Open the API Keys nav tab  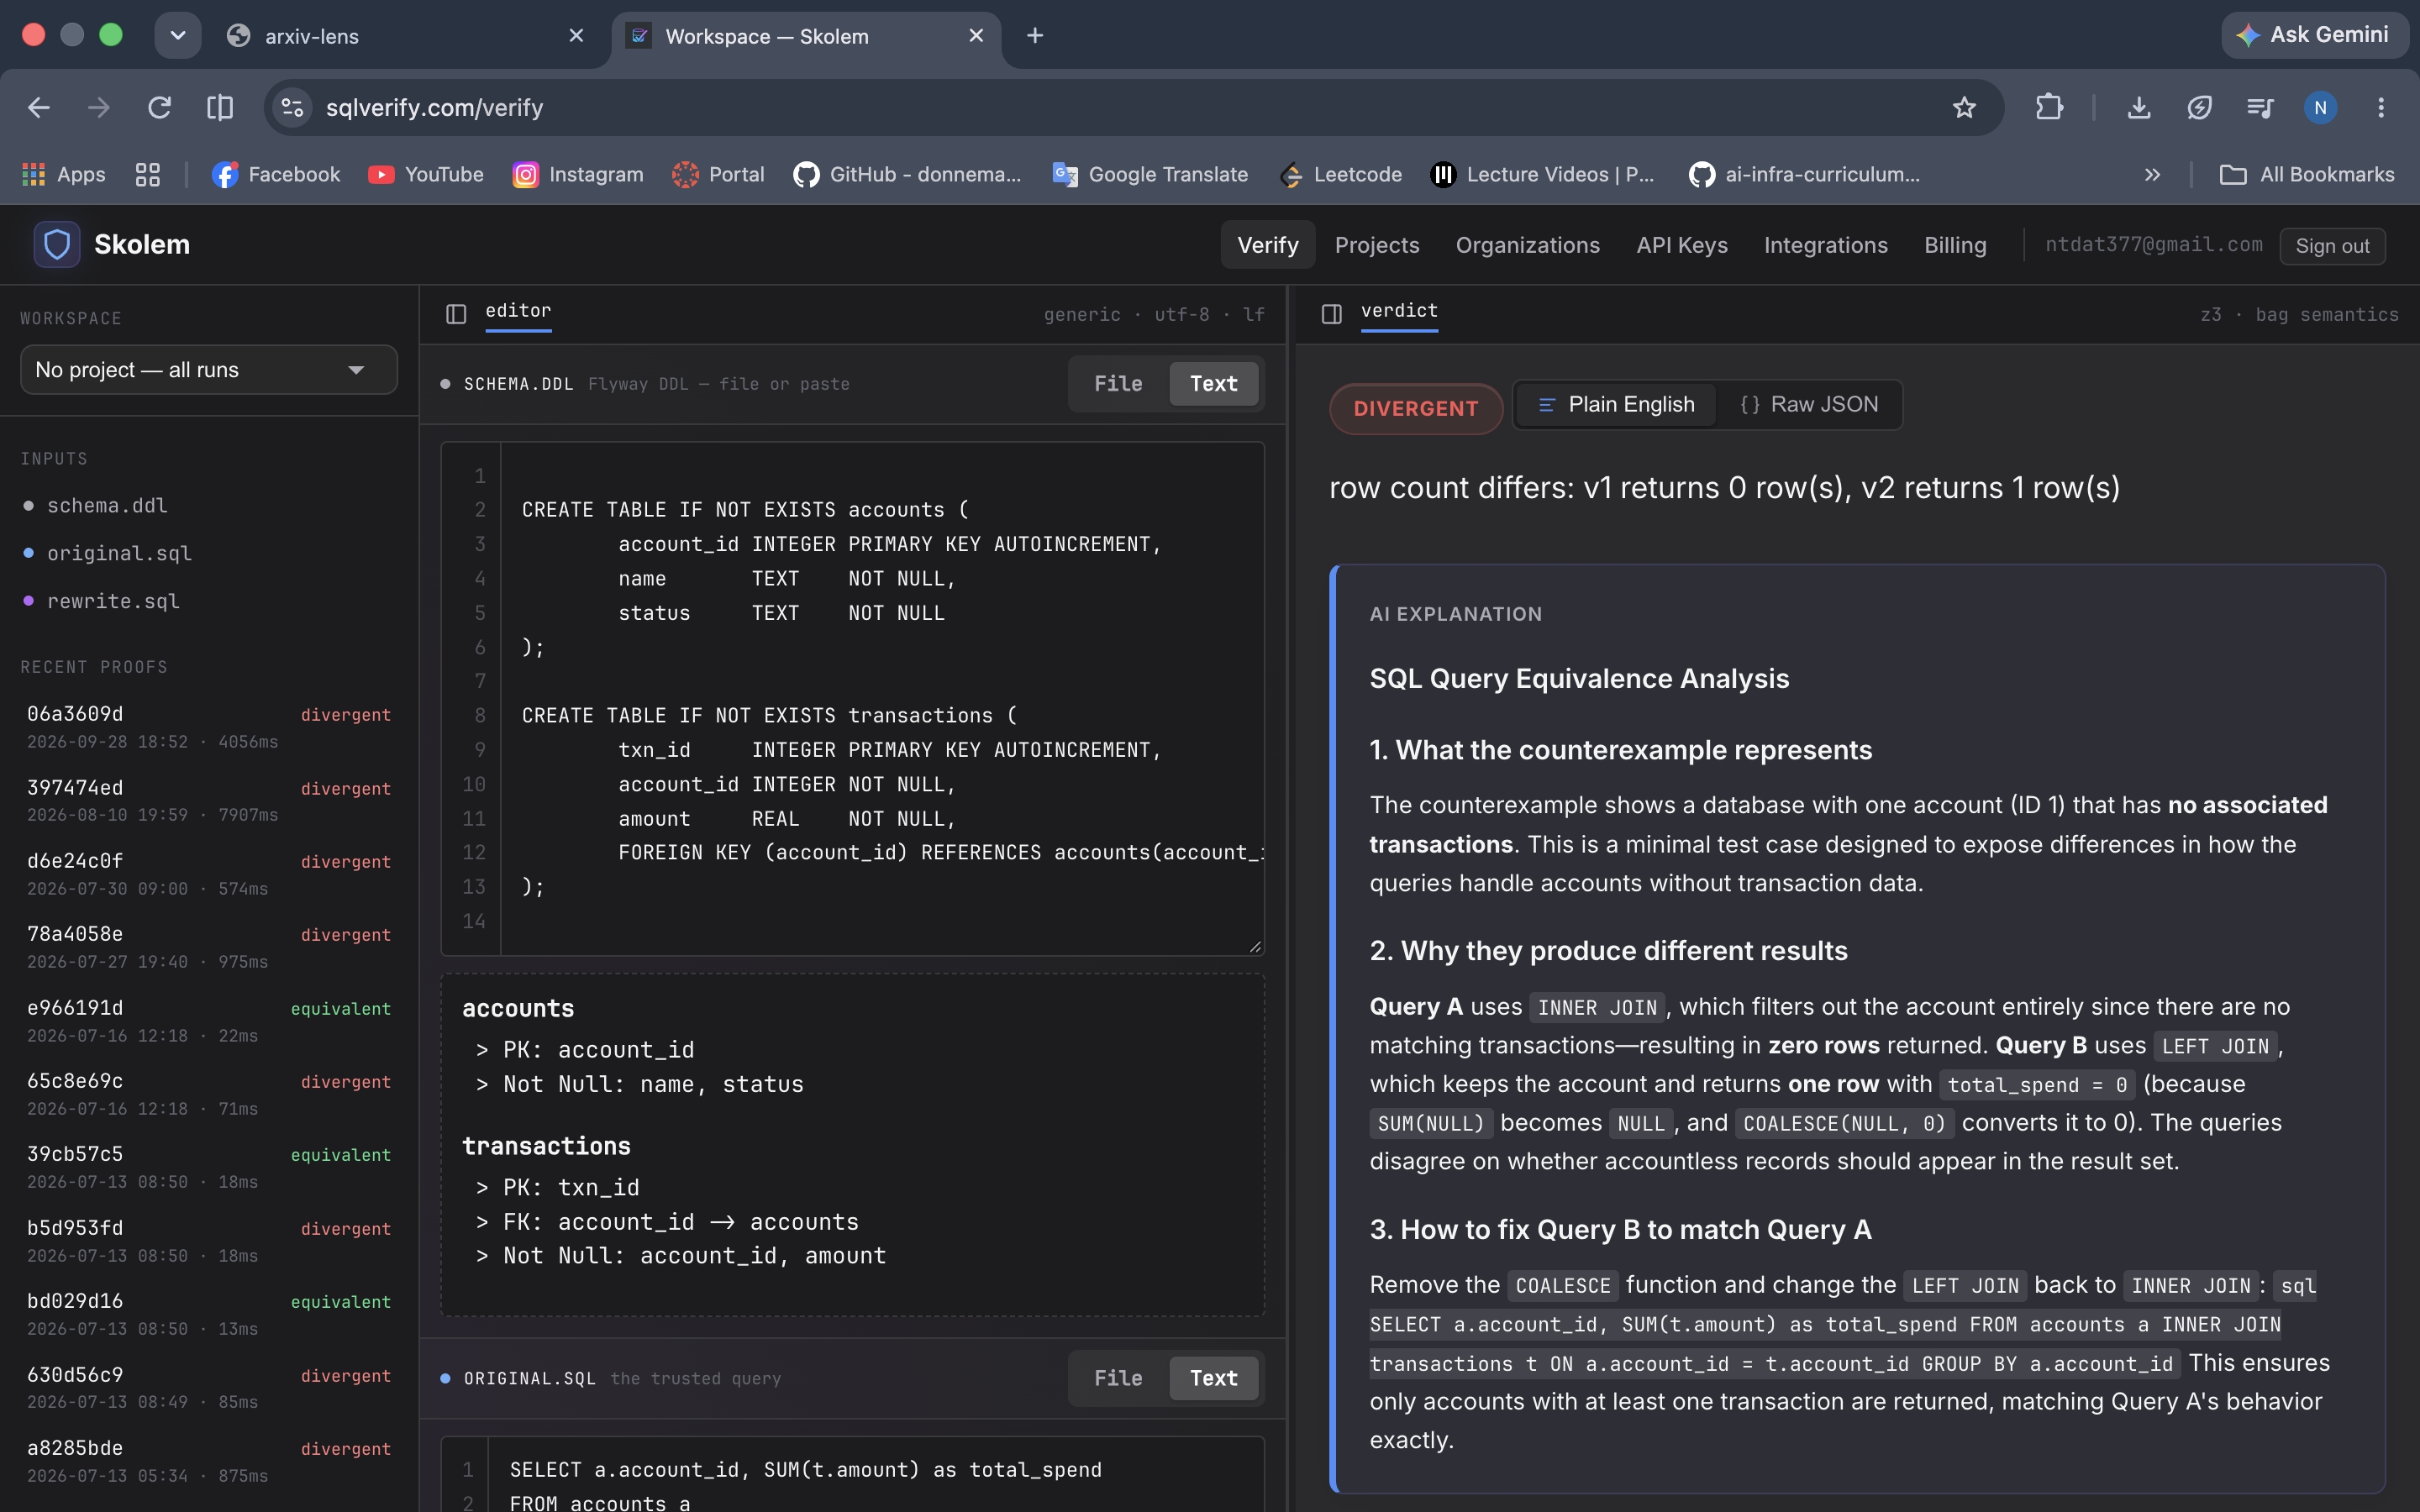pos(1682,245)
